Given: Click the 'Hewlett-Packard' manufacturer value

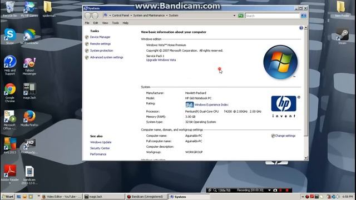Looking at the screenshot, I should [195, 93].
